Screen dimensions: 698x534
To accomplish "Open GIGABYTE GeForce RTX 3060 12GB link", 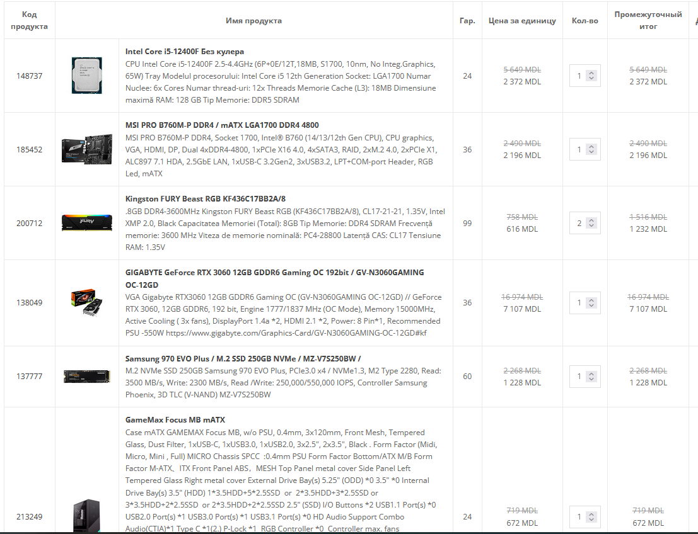I will [x=274, y=279].
